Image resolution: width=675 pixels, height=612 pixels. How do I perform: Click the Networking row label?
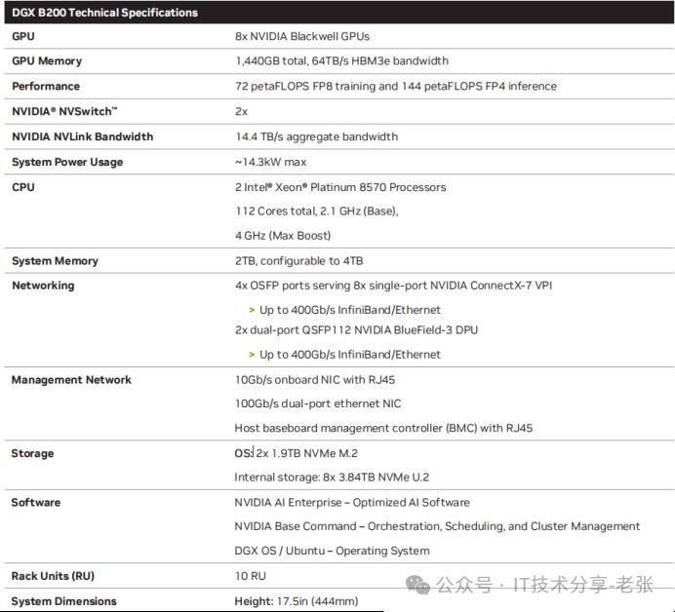(42, 286)
